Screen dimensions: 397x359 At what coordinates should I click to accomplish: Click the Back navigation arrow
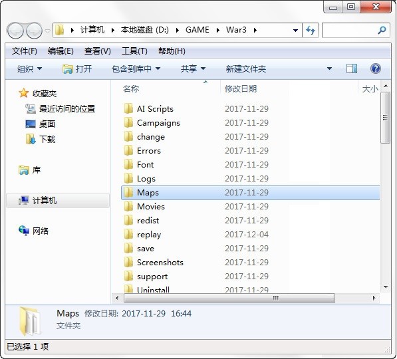15,31
